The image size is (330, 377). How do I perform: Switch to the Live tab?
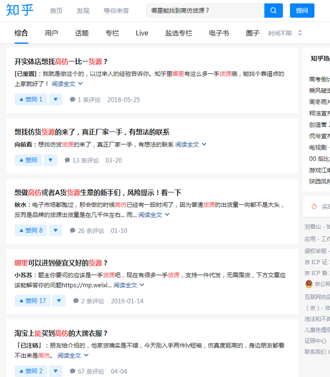pos(142,33)
